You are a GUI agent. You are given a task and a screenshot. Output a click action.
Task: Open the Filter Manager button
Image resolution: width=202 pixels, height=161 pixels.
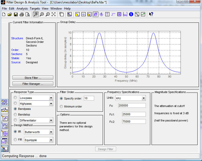pyautogui.click(x=33, y=84)
